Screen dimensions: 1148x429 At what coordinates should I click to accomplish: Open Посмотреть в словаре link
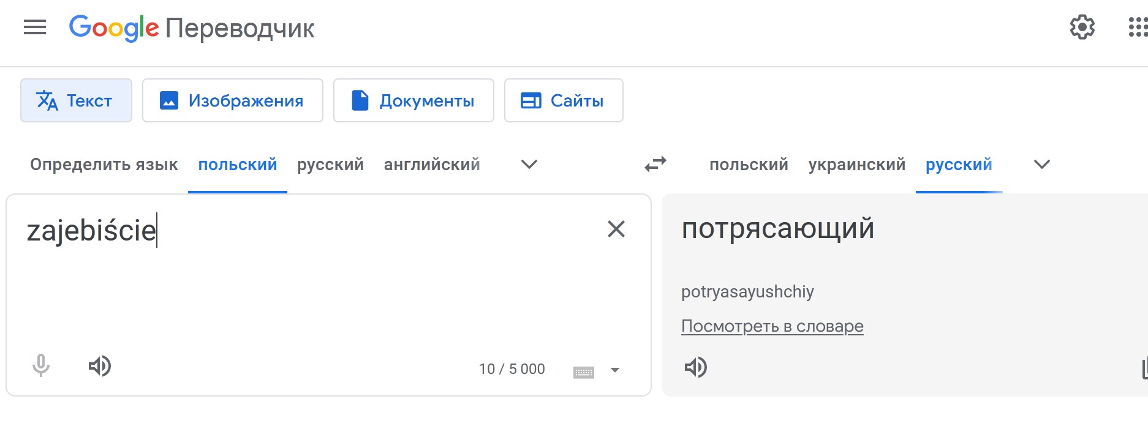[772, 326]
